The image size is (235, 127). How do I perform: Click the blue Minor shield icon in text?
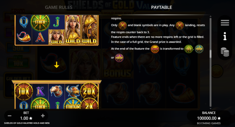coord(199,49)
